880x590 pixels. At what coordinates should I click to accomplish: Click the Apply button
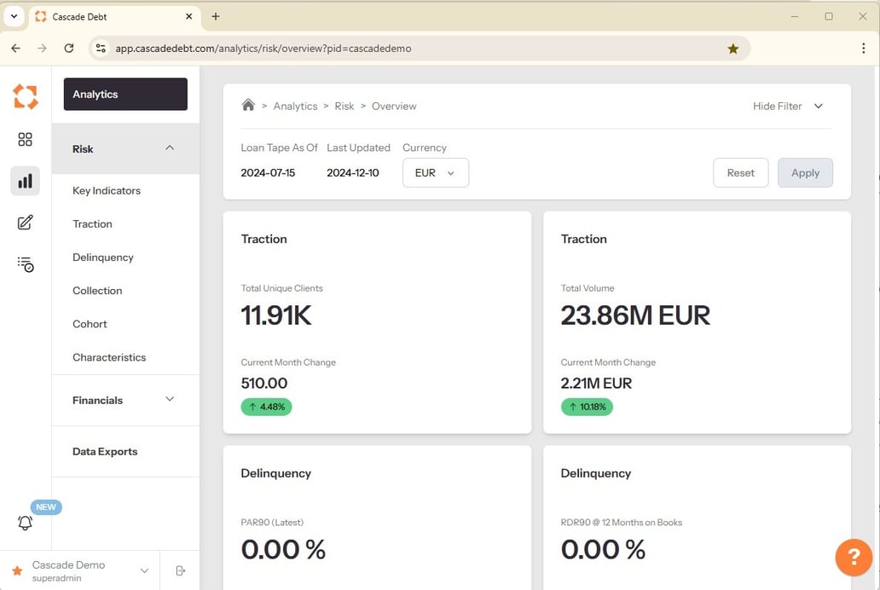[804, 172]
